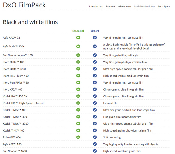Click the Essential check for Polaroïd 664

[78, 137]
